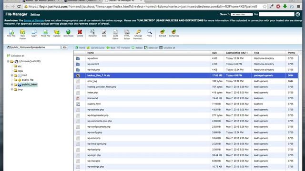
Task: Select the public_ftp folder in tree
Action: tap(24, 80)
